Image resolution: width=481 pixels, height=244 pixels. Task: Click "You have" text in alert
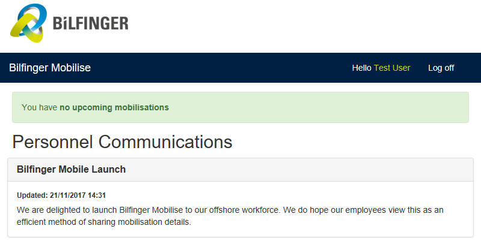tap(39, 108)
